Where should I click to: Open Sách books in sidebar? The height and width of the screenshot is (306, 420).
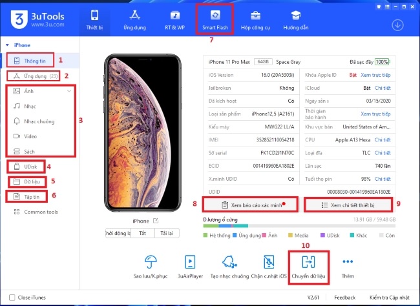click(x=24, y=152)
